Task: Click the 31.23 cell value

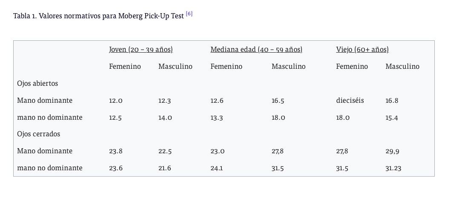Action: (x=393, y=168)
